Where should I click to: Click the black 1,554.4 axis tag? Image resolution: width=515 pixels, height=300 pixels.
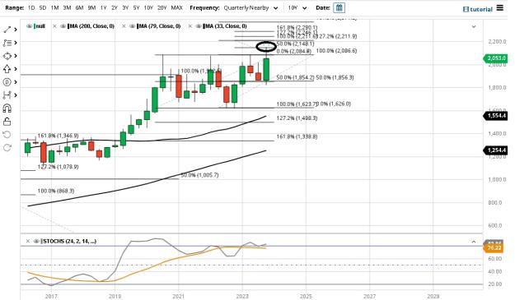pyautogui.click(x=495, y=116)
